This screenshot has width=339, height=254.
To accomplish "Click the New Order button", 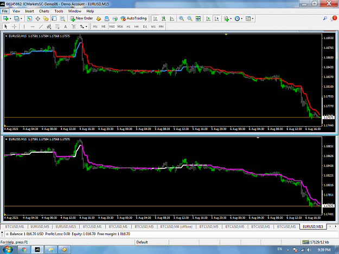I will point(81,18).
